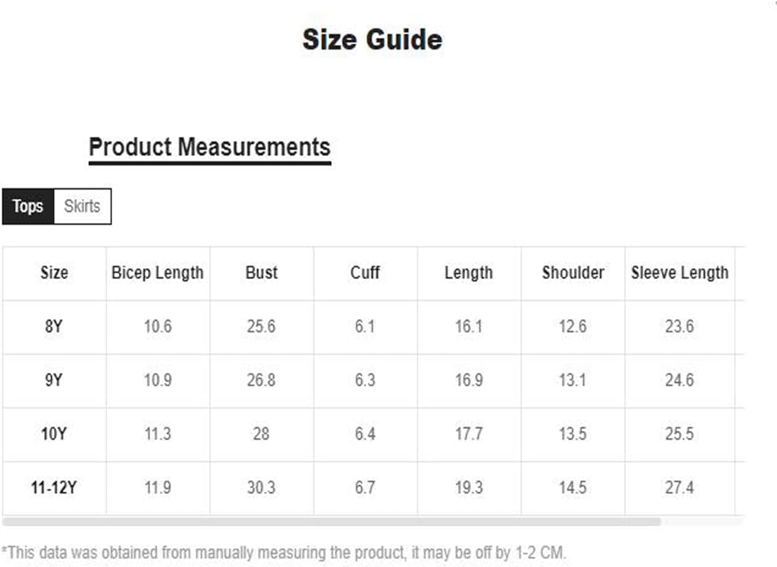Click the Cuff column header

coord(365,273)
